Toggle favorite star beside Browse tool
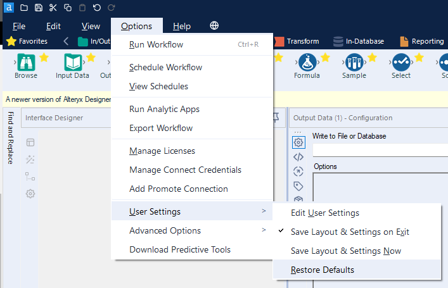448x288 pixels. coord(44,58)
